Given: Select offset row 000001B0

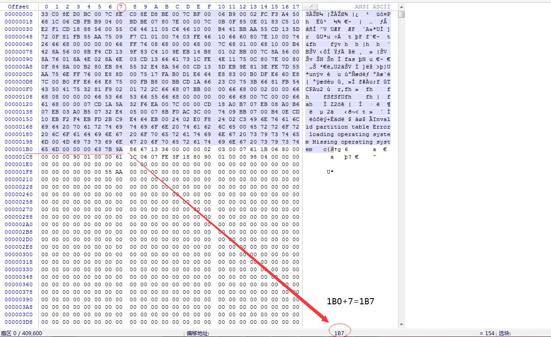Looking at the screenshot, I should (x=19, y=149).
